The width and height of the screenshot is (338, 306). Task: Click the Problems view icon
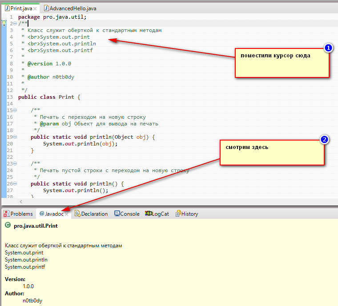6,214
